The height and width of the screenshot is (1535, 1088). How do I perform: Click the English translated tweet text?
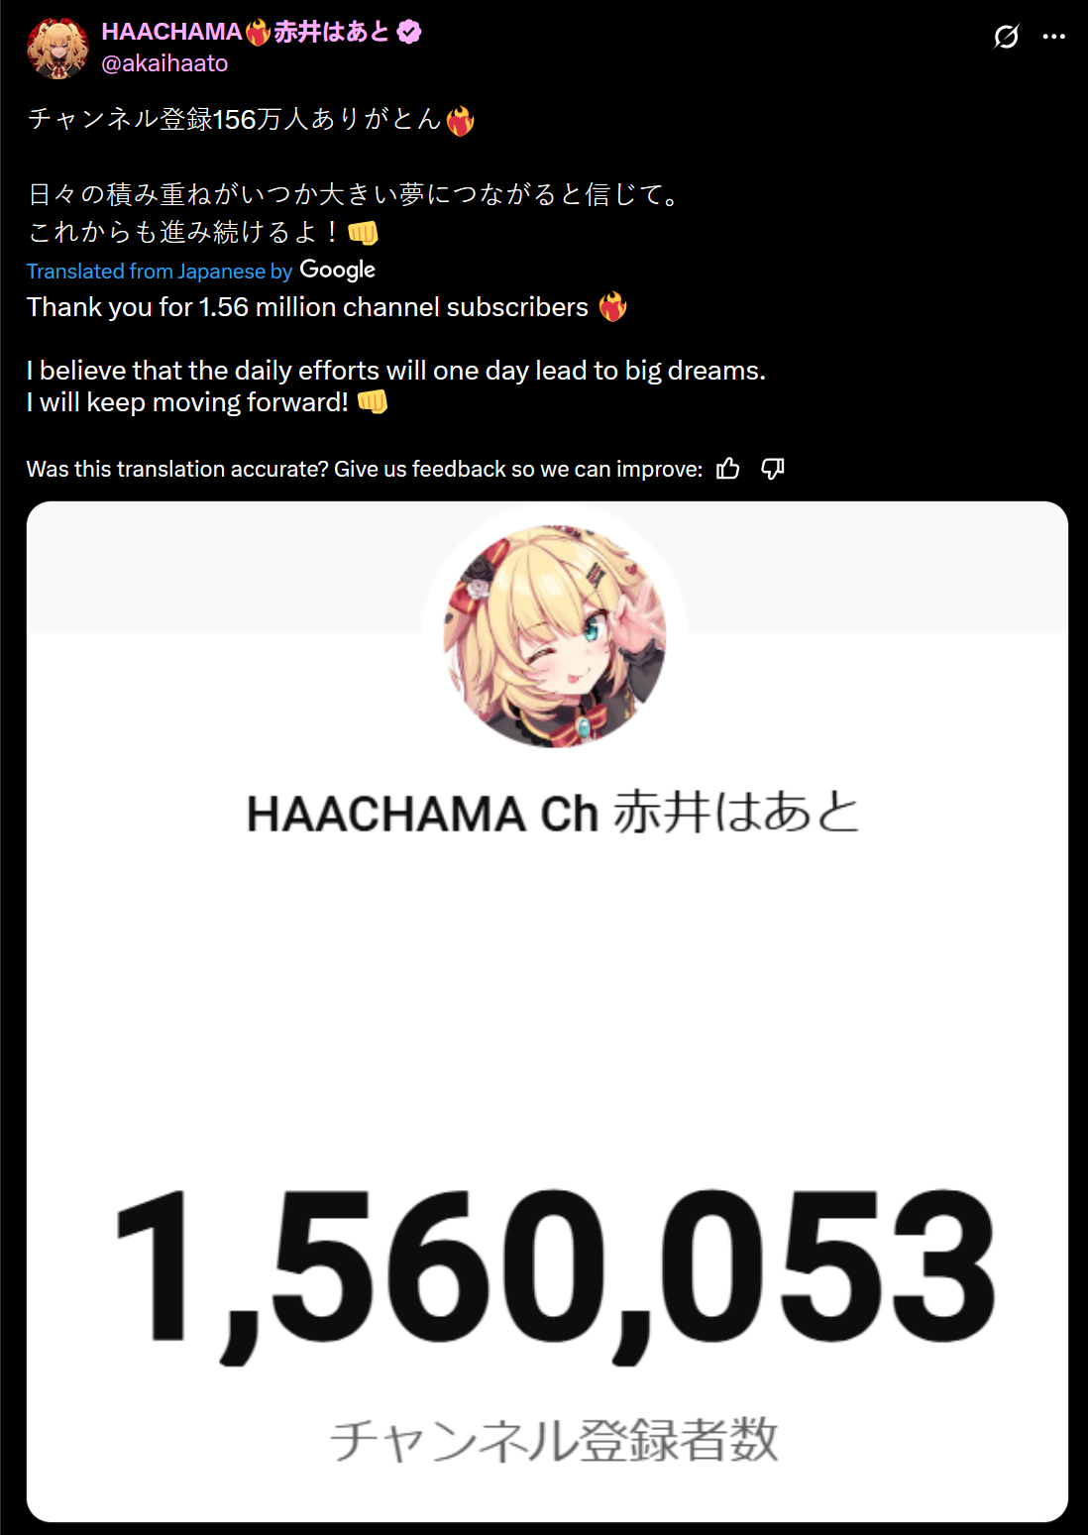396,354
